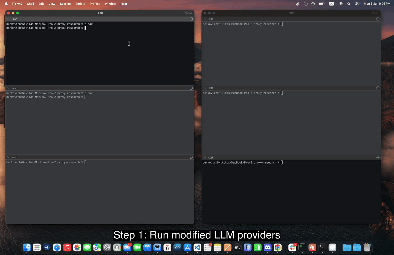Open the pane options menu of the left window's top pane
Screen dimensions: 394x255
[x=191, y=19]
